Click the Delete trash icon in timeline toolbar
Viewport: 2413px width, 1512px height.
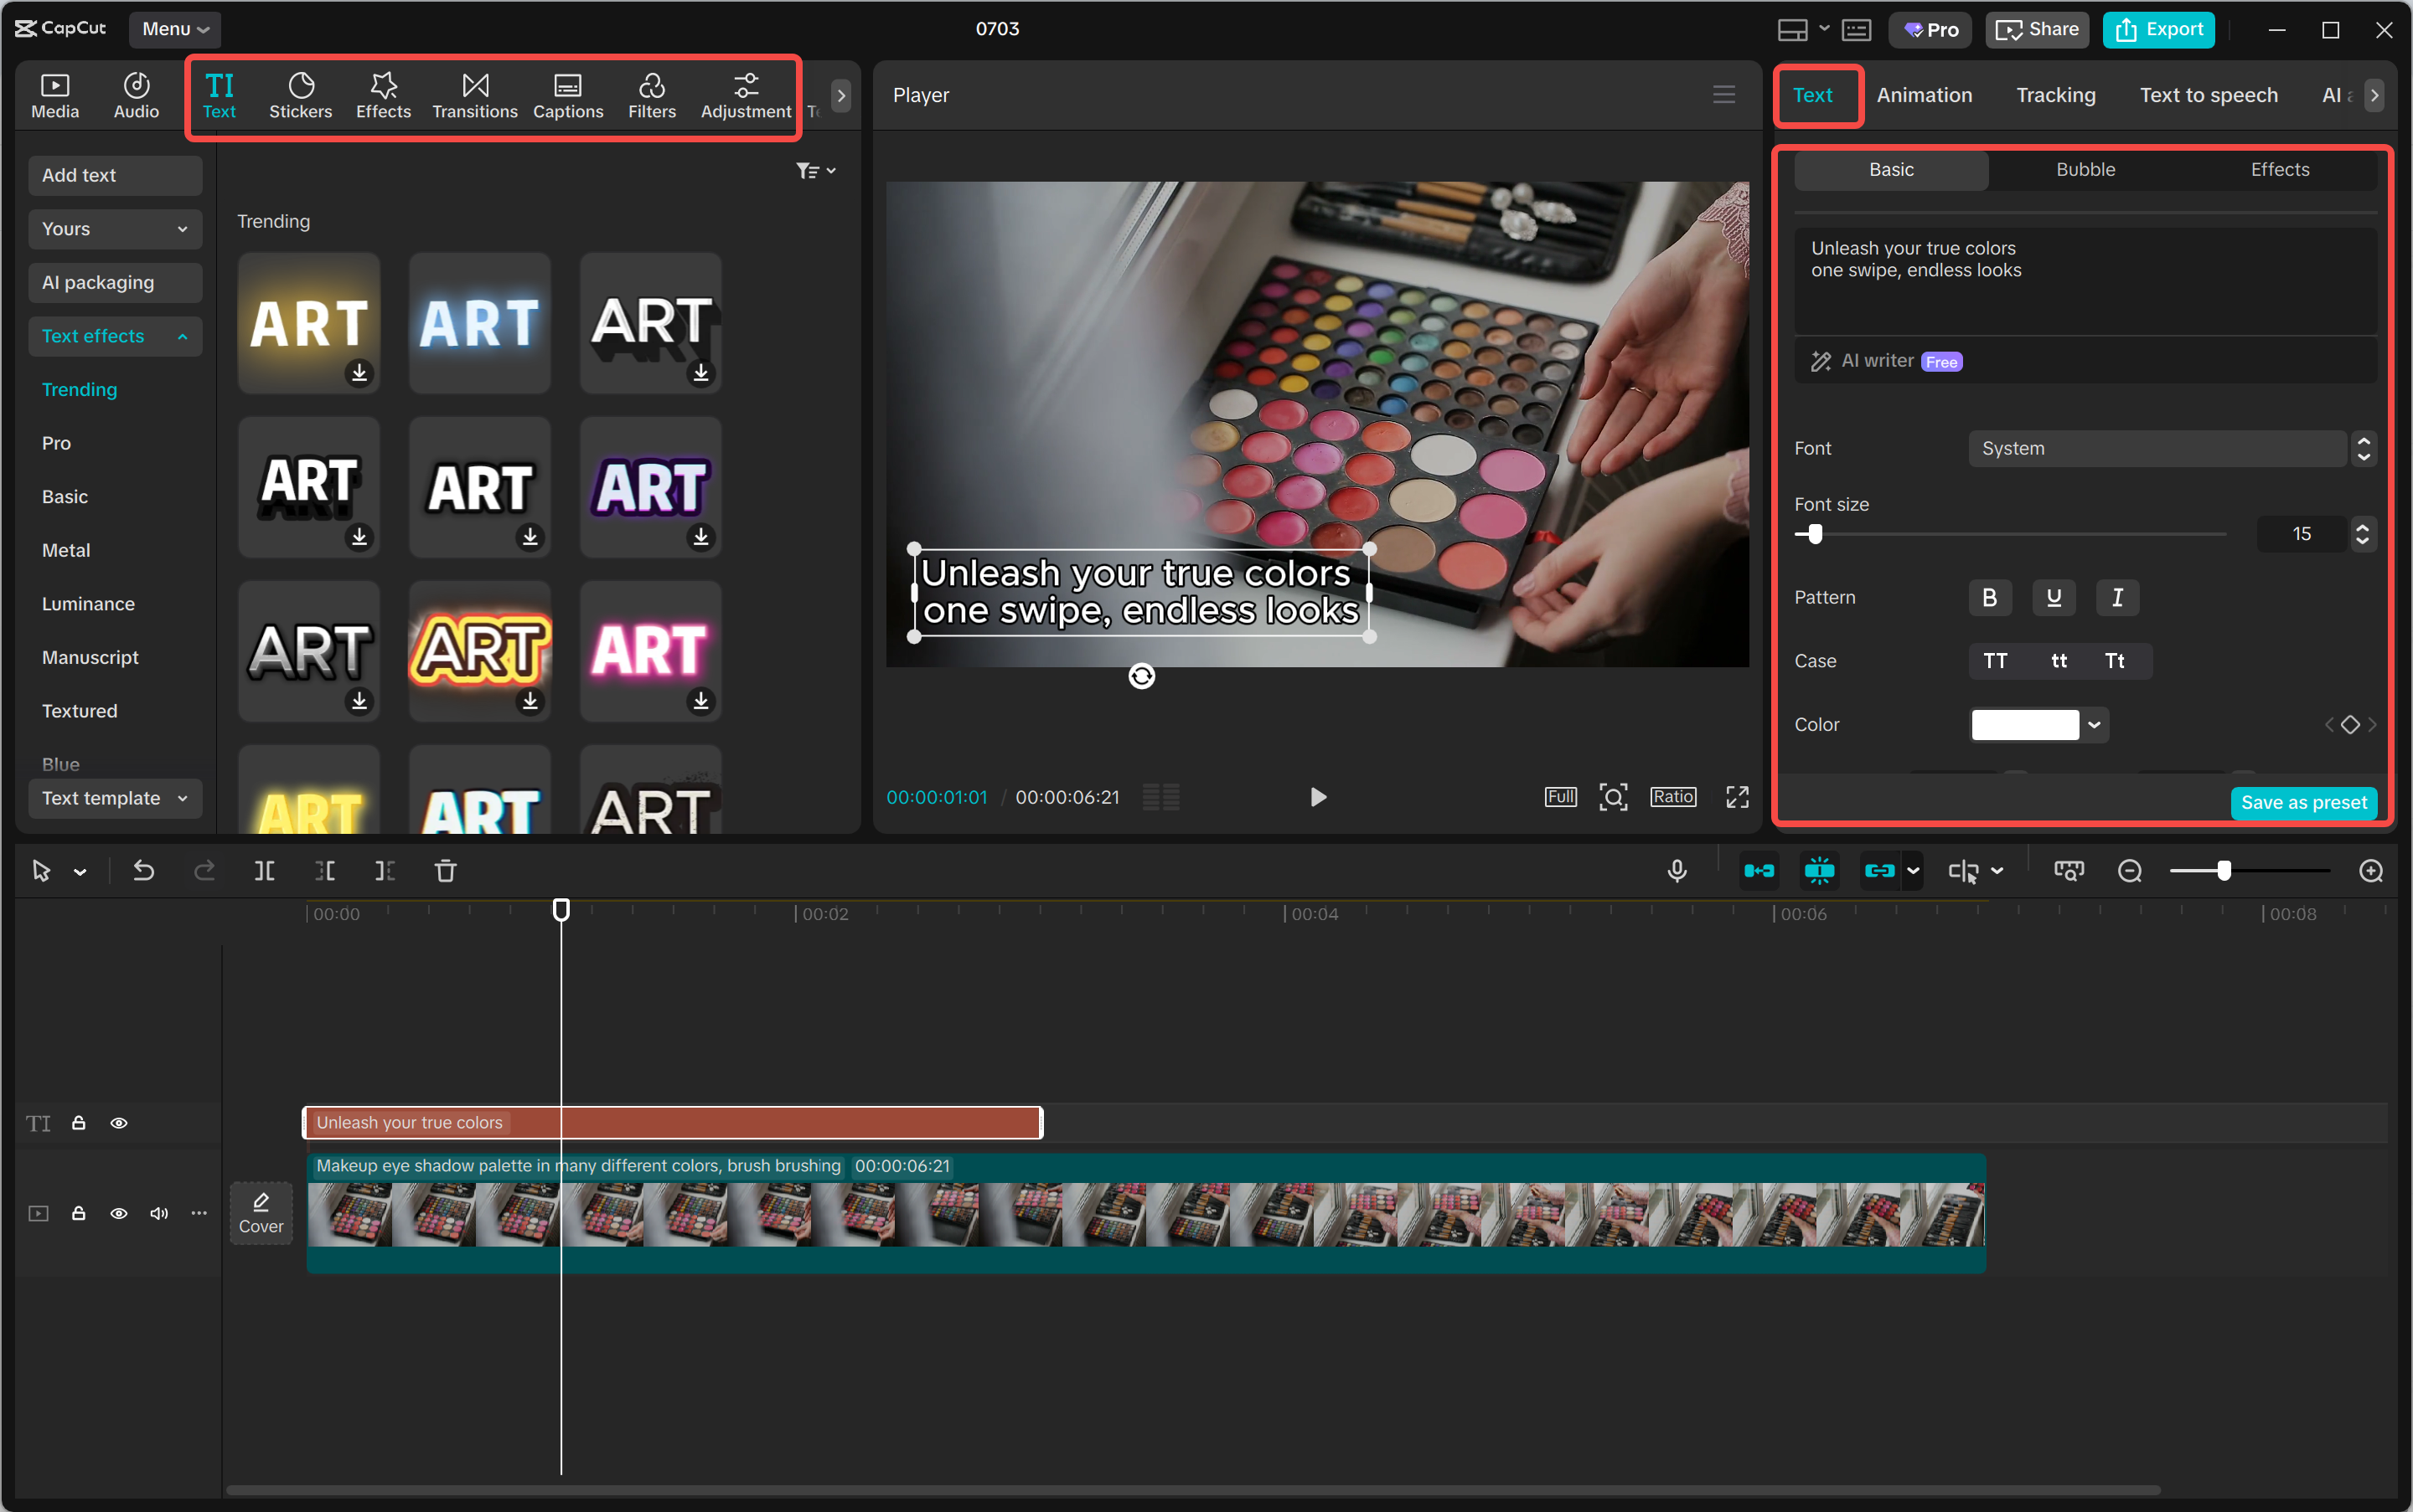point(446,871)
